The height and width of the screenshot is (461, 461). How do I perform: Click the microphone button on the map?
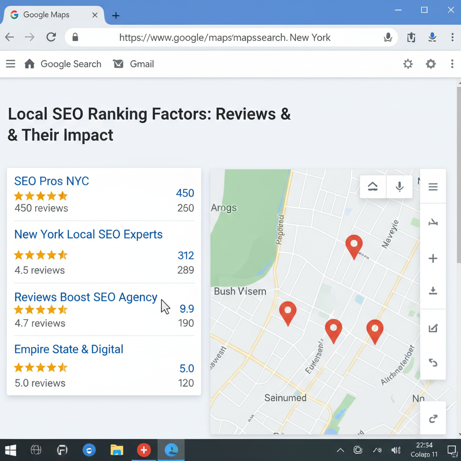(x=399, y=187)
